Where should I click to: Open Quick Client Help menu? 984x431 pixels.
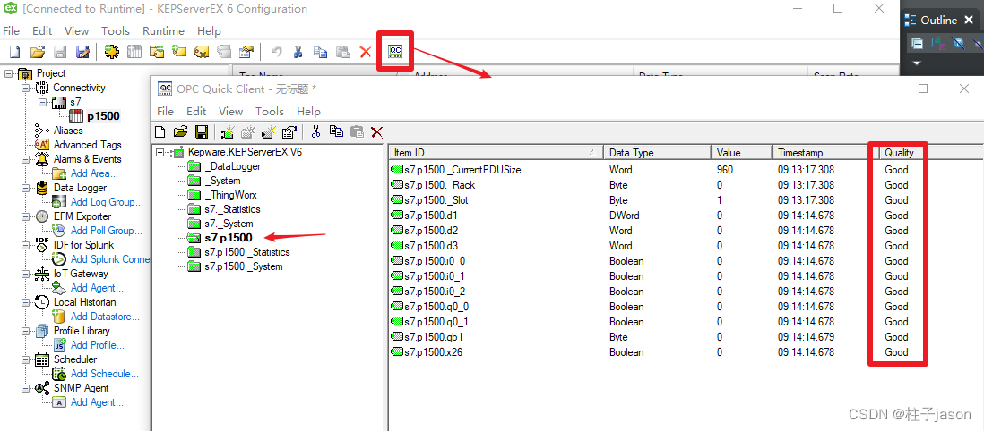[x=308, y=111]
